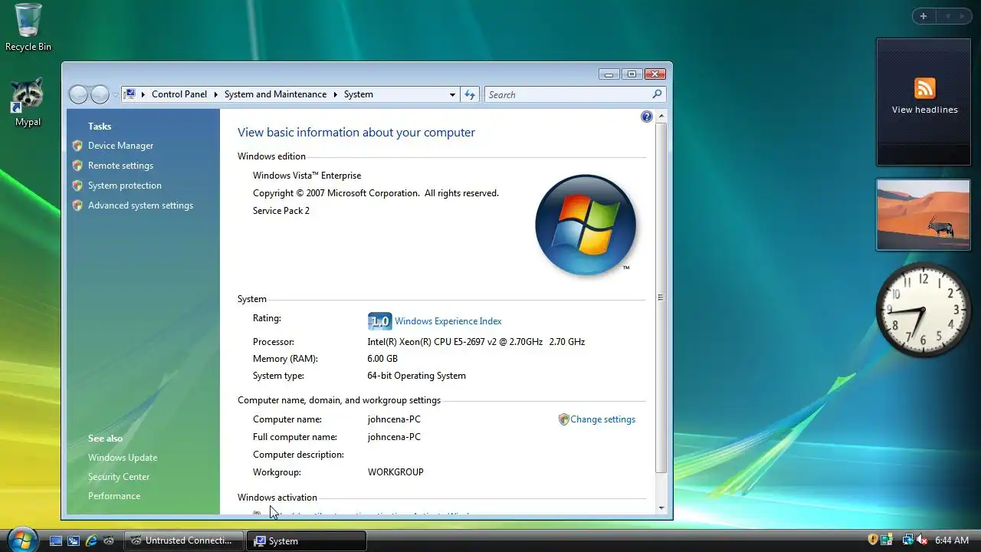Open the Start menu orb
The image size is (981, 552).
pos(22,539)
